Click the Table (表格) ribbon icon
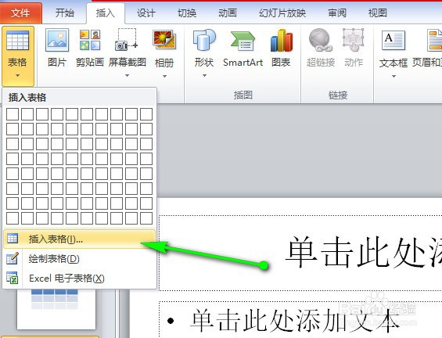The image size is (442, 338). click(x=17, y=41)
